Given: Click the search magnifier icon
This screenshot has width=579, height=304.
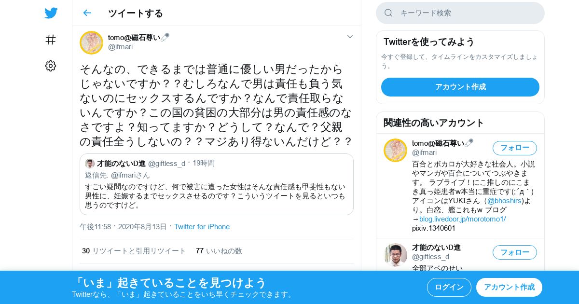Looking at the screenshot, I should (388, 13).
